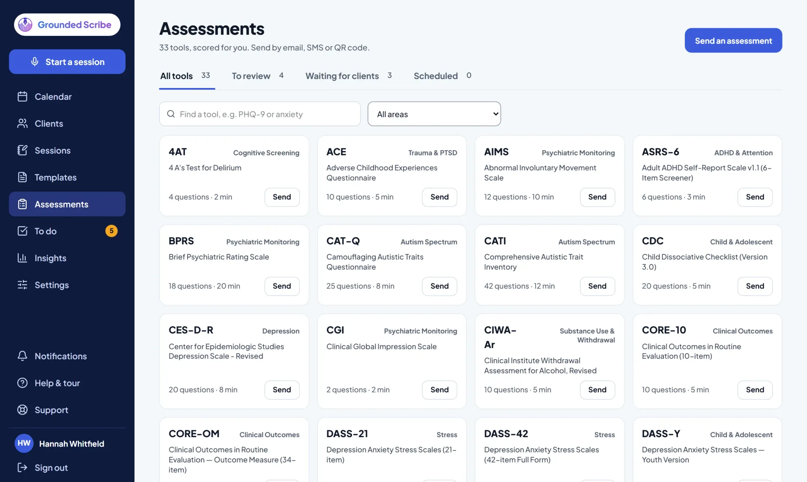Select the Clients people icon
The height and width of the screenshot is (482, 807).
pyautogui.click(x=23, y=124)
